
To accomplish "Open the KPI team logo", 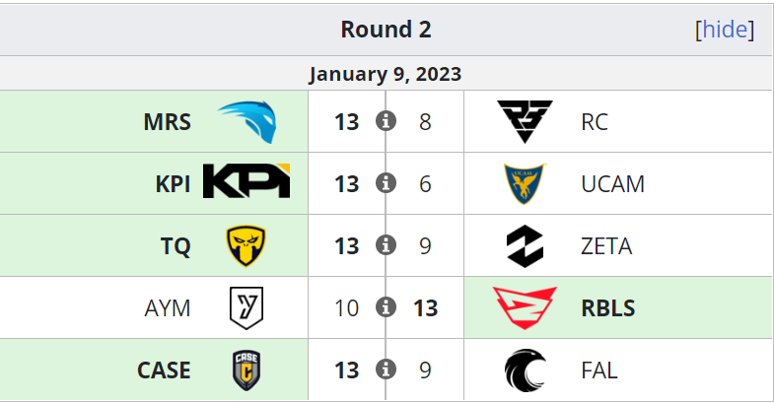I will [246, 181].
